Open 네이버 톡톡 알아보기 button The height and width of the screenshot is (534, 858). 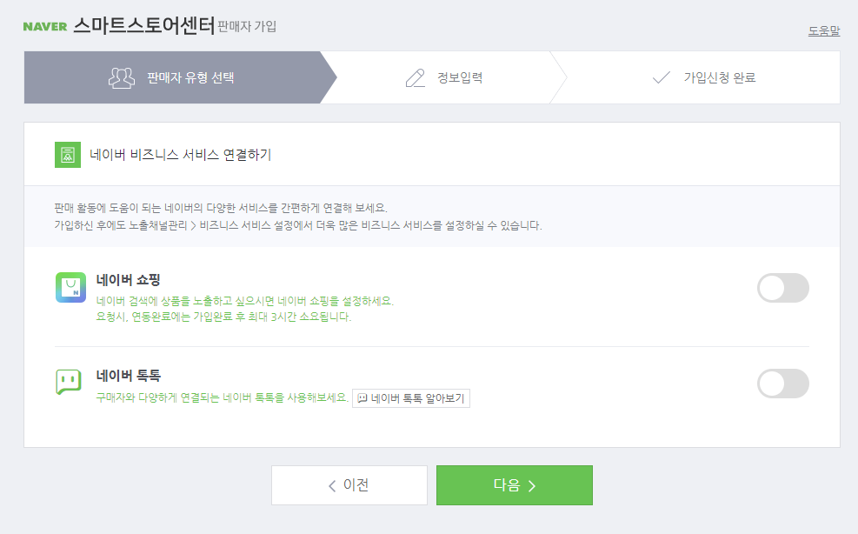click(x=411, y=398)
